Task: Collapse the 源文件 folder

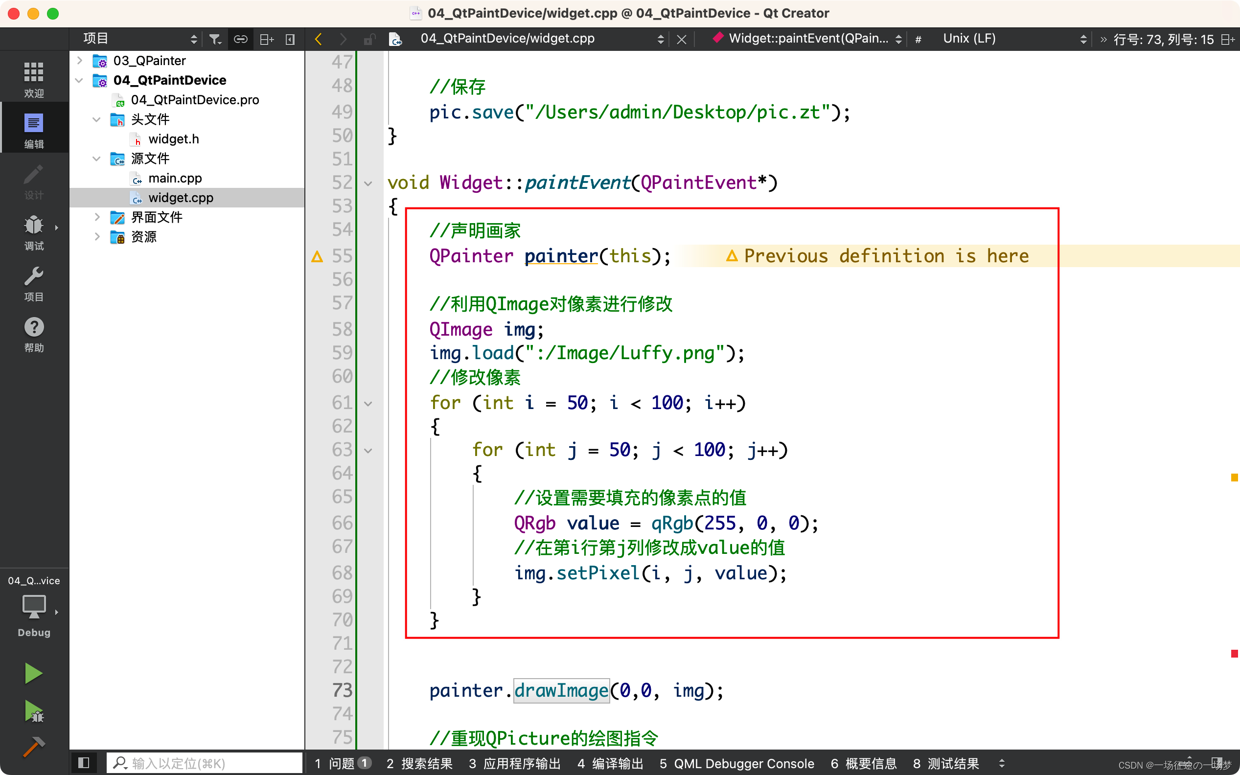Action: [96, 159]
